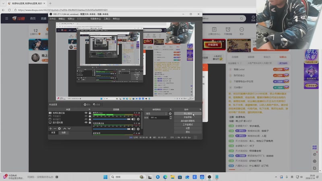
Task: Increase the transition duration with up arrow
Action: 171,117
